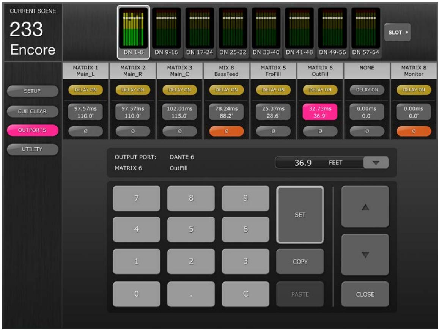Edit the delay value for Matrix 2 Main_R
Image resolution: width=439 pixels, height=330 pixels.
133,112
